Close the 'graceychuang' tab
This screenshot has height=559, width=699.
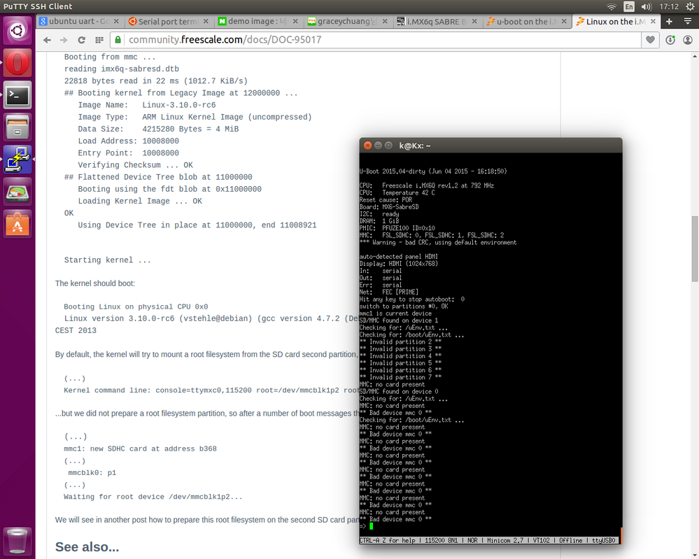tap(385, 22)
